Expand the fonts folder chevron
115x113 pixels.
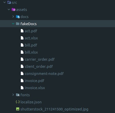(13, 95)
